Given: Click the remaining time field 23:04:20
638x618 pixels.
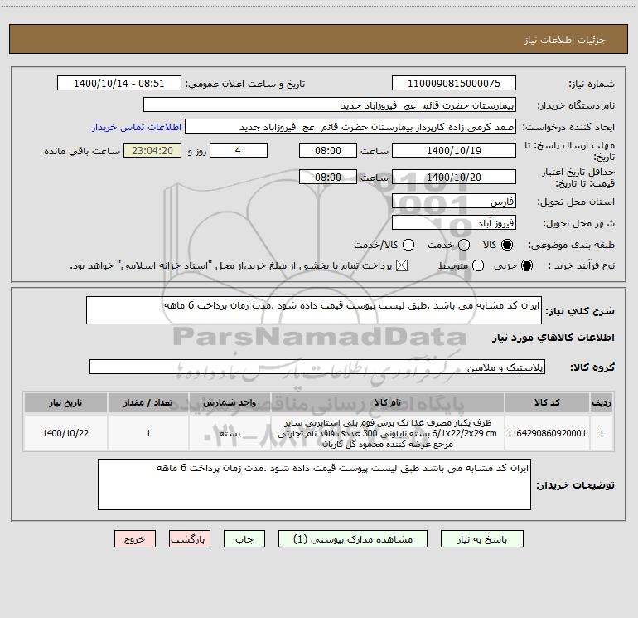Looking at the screenshot, I should coord(152,150).
